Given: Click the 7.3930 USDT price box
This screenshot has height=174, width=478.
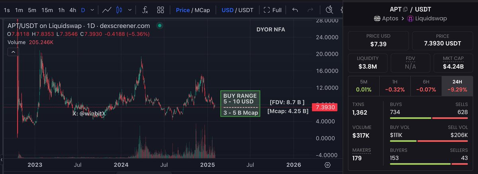Looking at the screenshot, I should click(x=442, y=40).
